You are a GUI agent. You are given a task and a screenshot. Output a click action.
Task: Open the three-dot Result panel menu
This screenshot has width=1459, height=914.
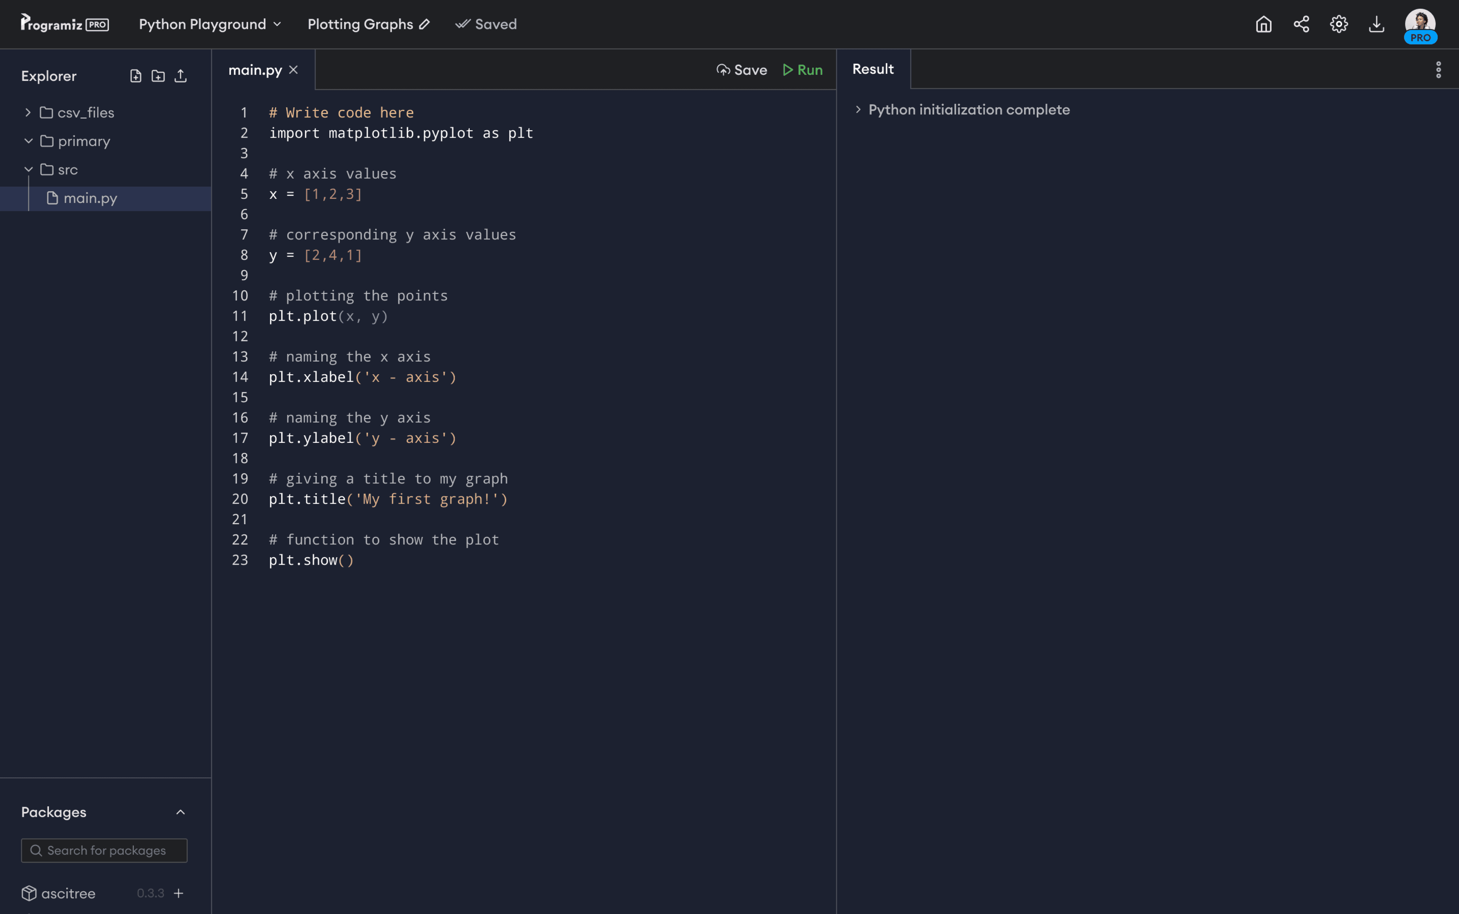pos(1438,69)
